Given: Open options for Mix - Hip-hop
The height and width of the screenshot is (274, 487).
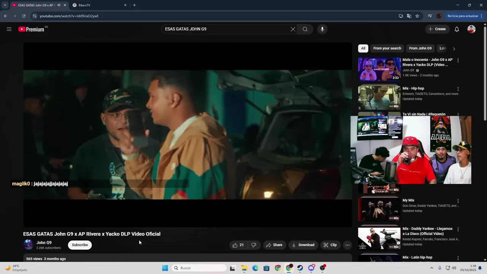Looking at the screenshot, I should pos(458,89).
